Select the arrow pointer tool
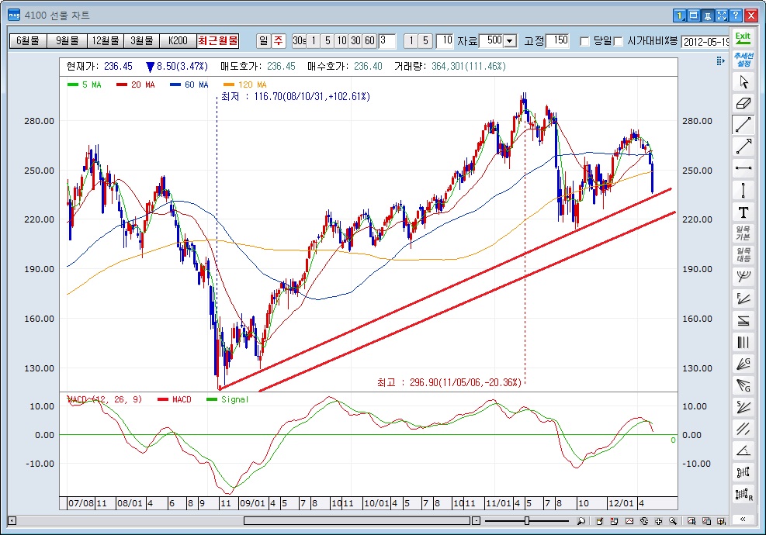Image resolution: width=766 pixels, height=535 pixels. coord(743,81)
